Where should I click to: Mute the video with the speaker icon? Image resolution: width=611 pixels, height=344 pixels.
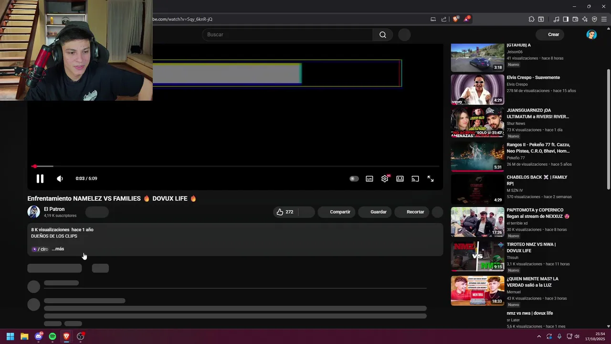point(60,179)
